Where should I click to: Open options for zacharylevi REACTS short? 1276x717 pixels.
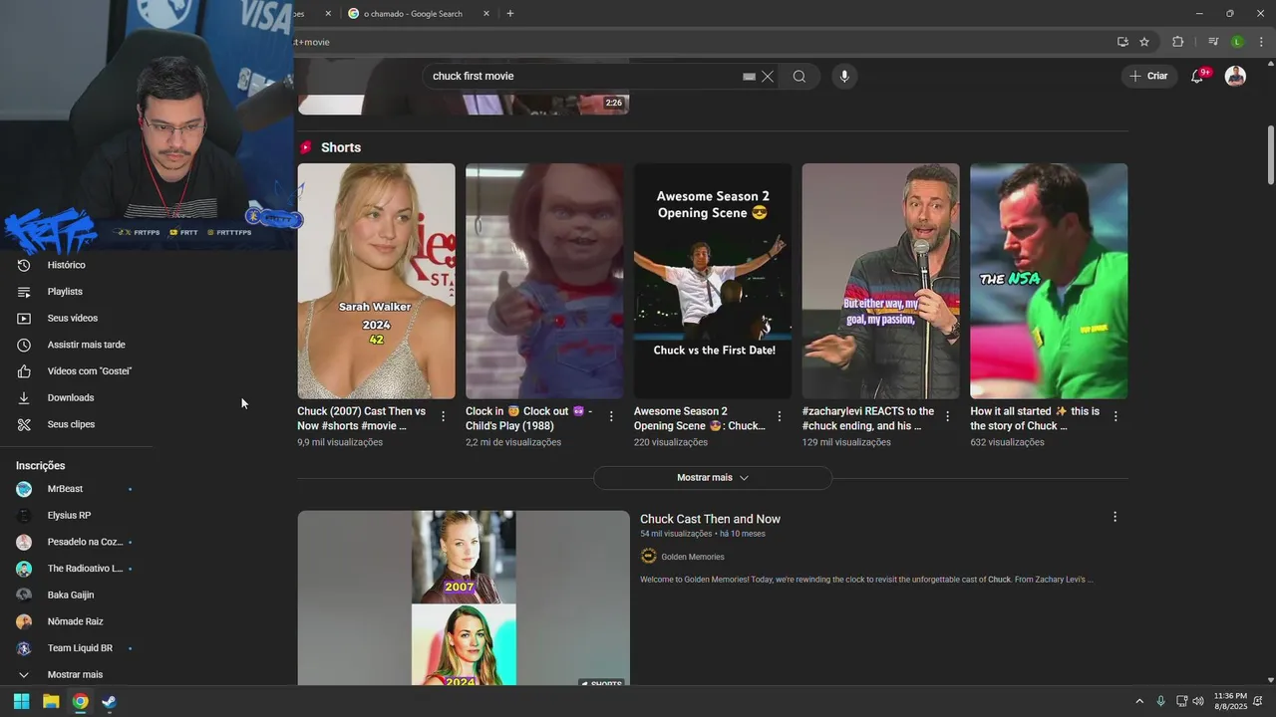[947, 416]
